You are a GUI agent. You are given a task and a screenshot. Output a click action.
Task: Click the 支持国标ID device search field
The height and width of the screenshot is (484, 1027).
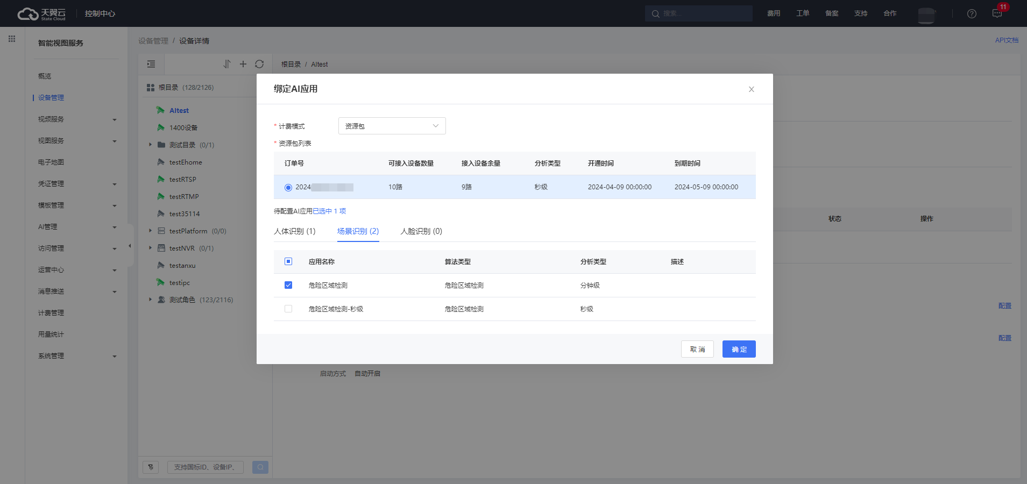coord(206,467)
